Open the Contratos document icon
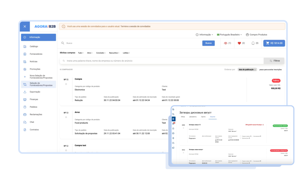 click(25, 130)
